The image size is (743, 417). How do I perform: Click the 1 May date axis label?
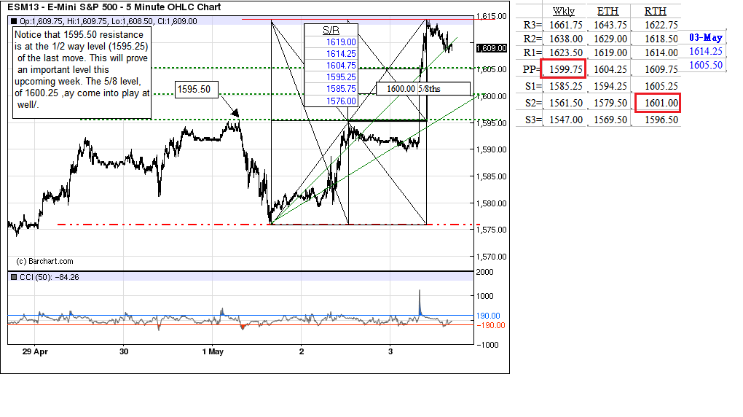tap(213, 351)
